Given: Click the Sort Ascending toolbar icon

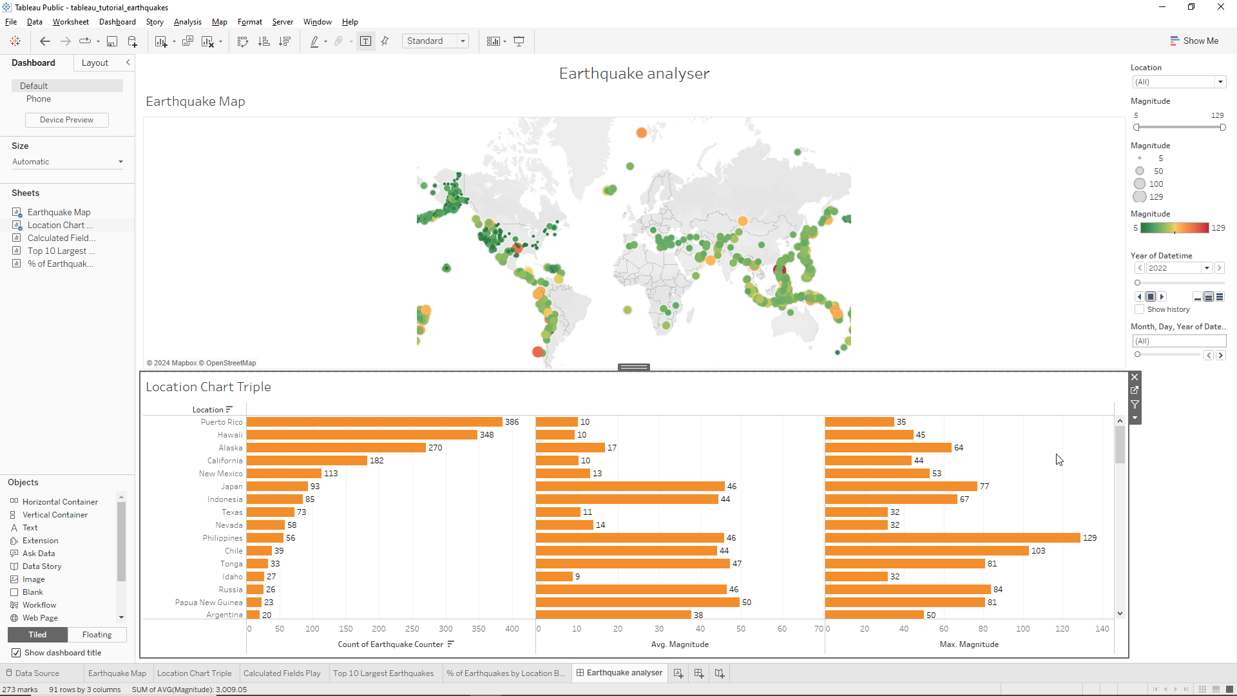Looking at the screenshot, I should point(264,41).
